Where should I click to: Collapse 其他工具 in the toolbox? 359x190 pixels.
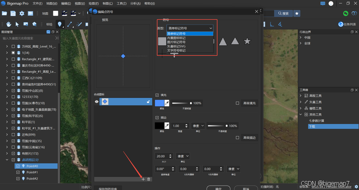click(301, 114)
